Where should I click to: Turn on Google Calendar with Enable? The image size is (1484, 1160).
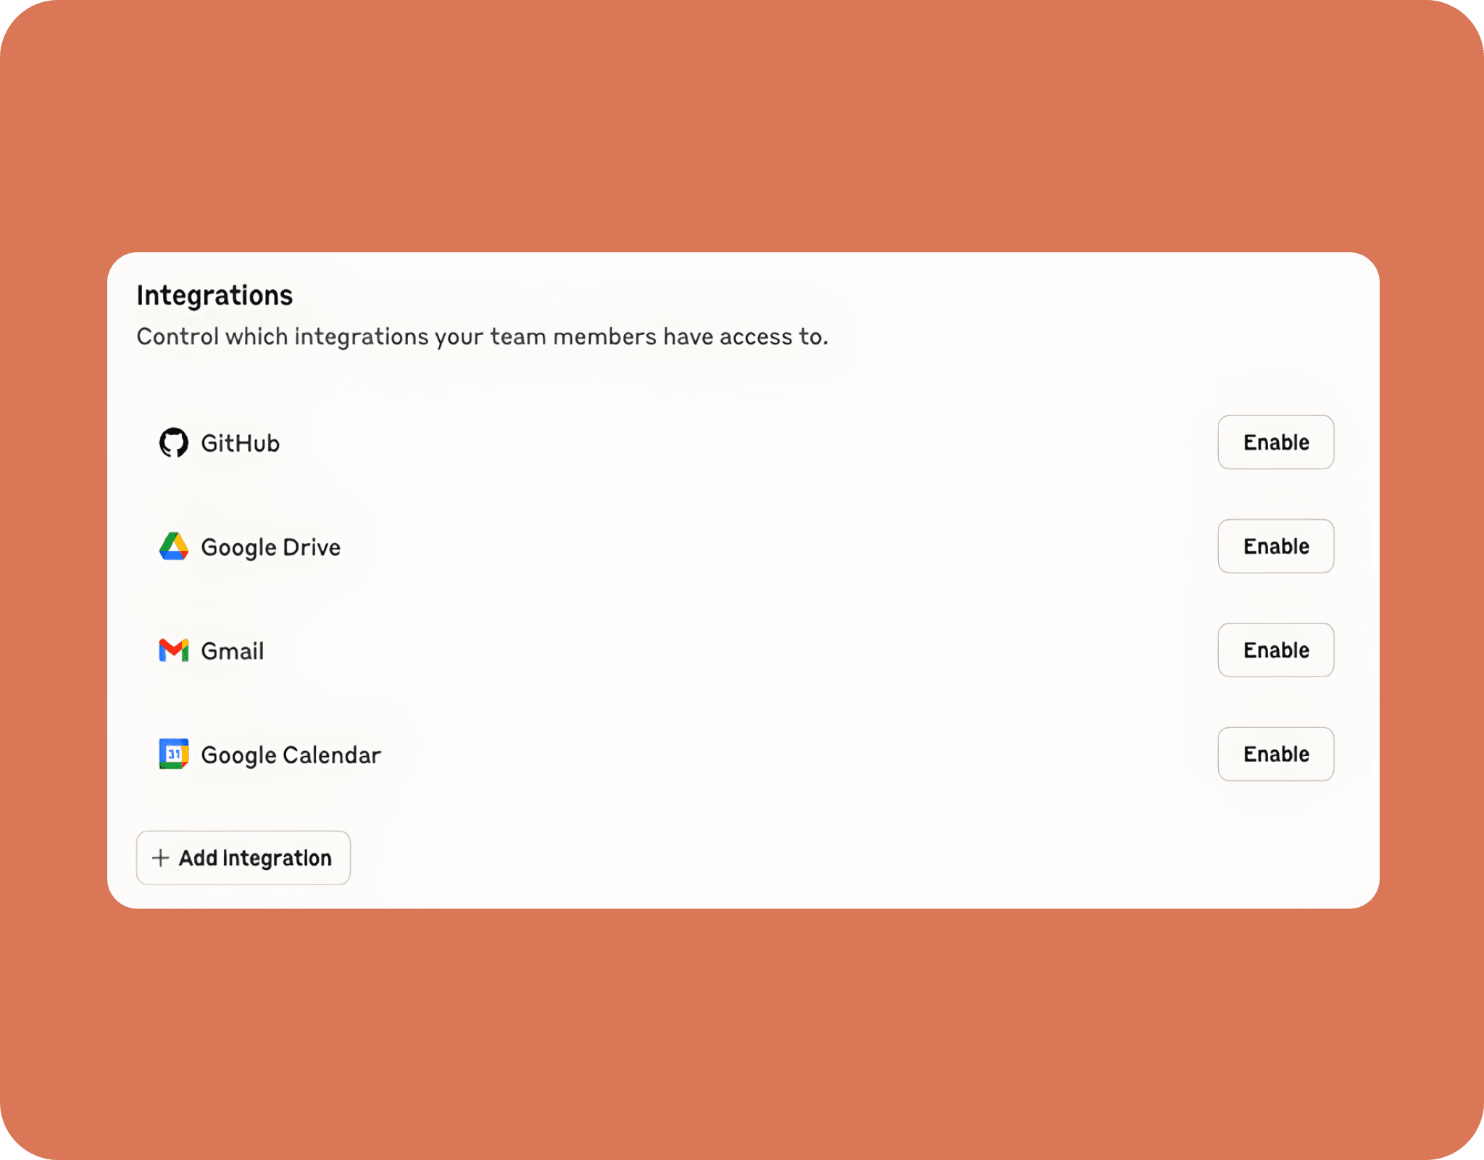pyautogui.click(x=1275, y=754)
